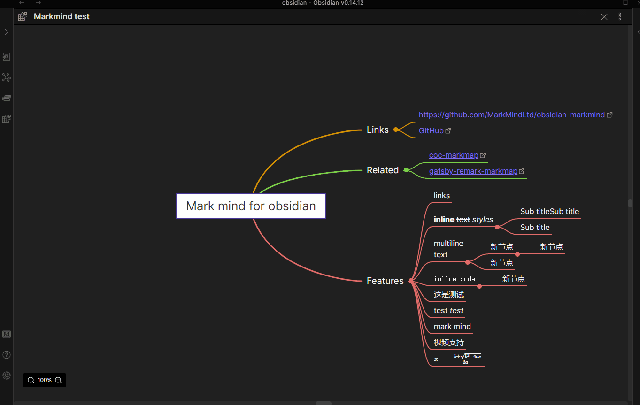Click the 100% zoom level label

(x=45, y=380)
